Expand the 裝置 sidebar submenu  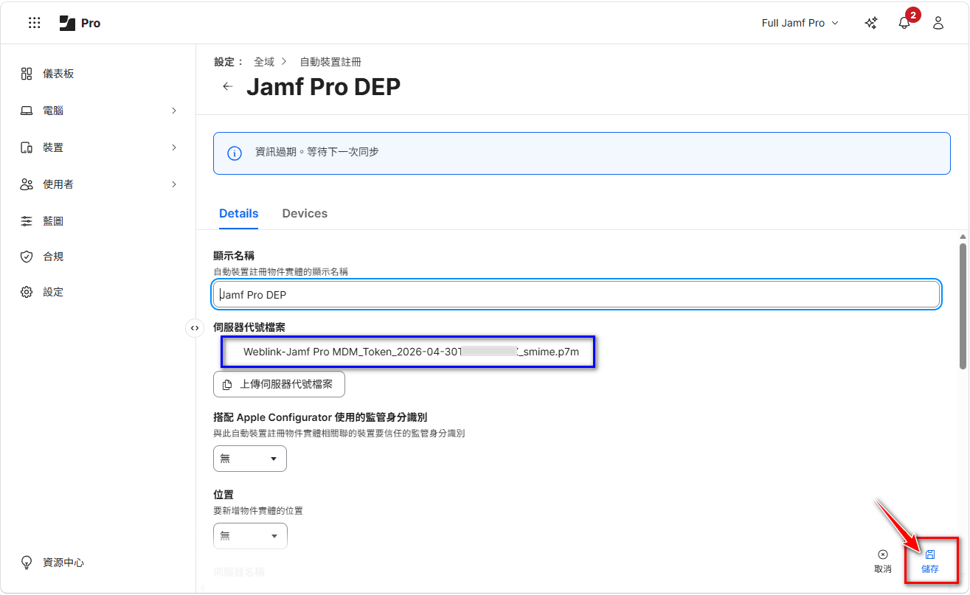(x=174, y=147)
